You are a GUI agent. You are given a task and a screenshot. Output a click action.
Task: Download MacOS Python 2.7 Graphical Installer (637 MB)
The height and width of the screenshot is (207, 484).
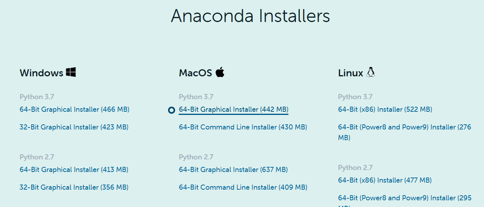coord(233,170)
